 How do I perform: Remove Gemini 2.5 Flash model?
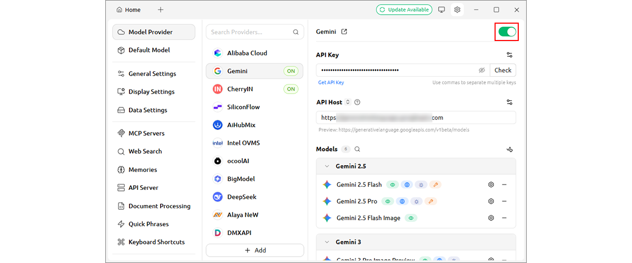(x=504, y=185)
